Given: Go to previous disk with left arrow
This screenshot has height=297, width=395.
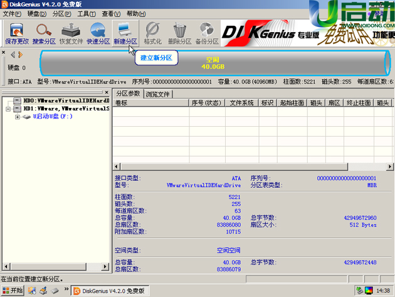Looking at the screenshot, I should click(13, 55).
